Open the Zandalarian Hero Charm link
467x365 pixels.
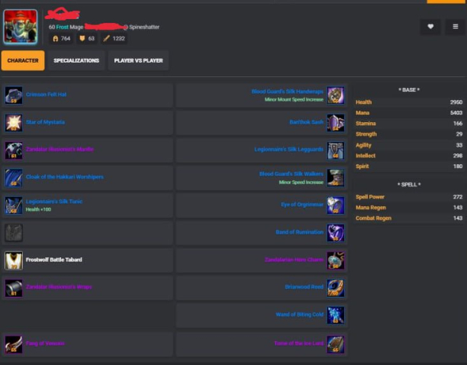point(294,260)
